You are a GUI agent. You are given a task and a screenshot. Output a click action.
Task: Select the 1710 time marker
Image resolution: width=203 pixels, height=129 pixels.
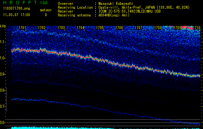coord(196,28)
